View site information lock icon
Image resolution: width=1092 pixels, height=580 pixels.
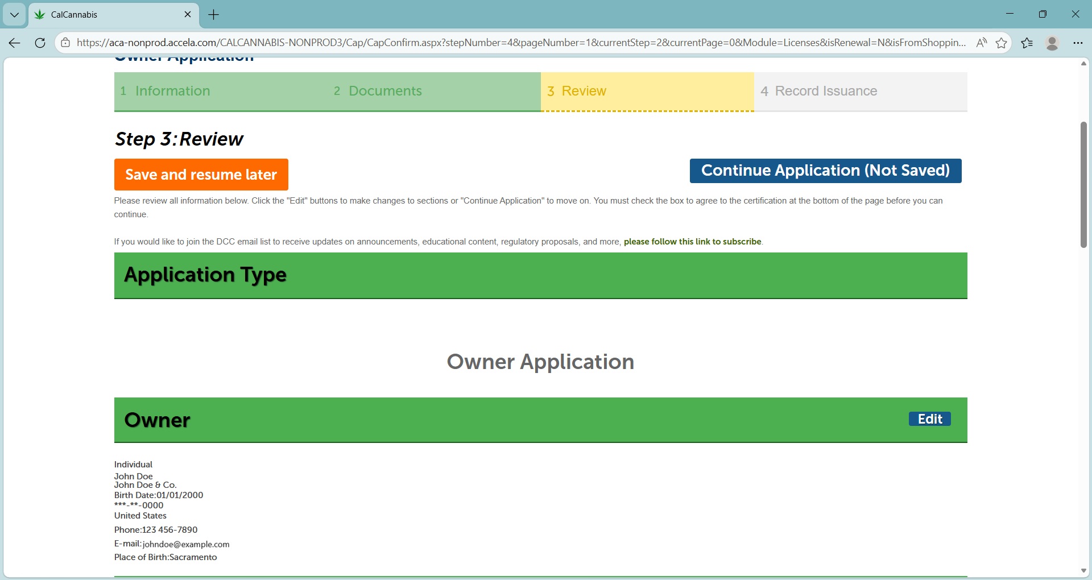65,43
